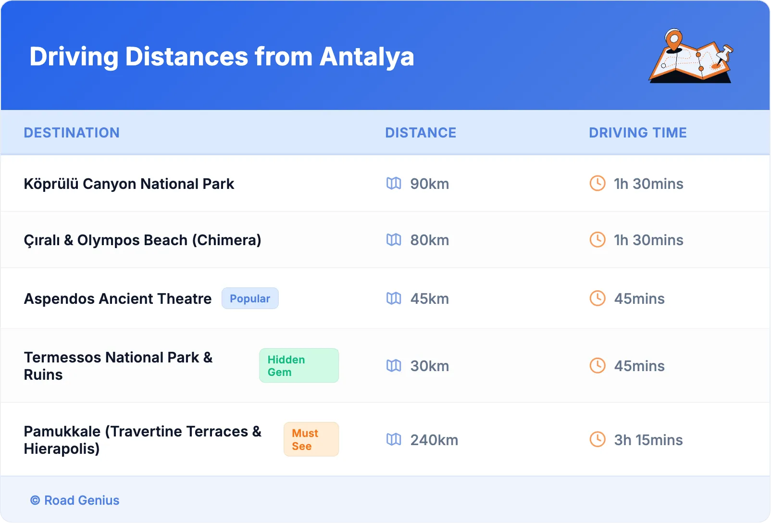Select Köprülü Canyon National Park

[129, 184]
